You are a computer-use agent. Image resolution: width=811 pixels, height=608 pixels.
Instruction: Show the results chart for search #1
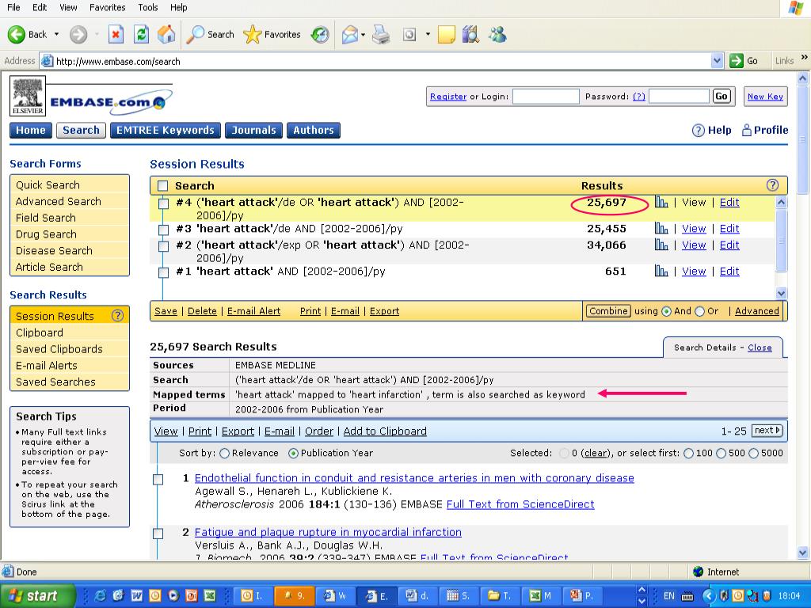click(661, 271)
